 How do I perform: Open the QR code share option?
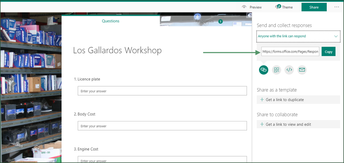[x=277, y=70]
